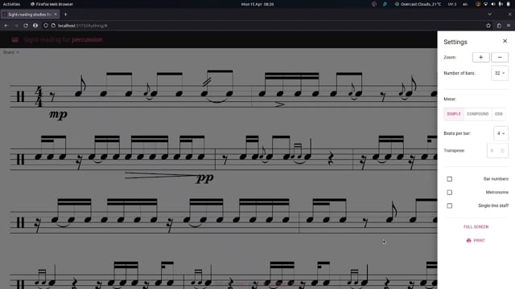Enable the Bar numbers checkbox

coord(449,179)
